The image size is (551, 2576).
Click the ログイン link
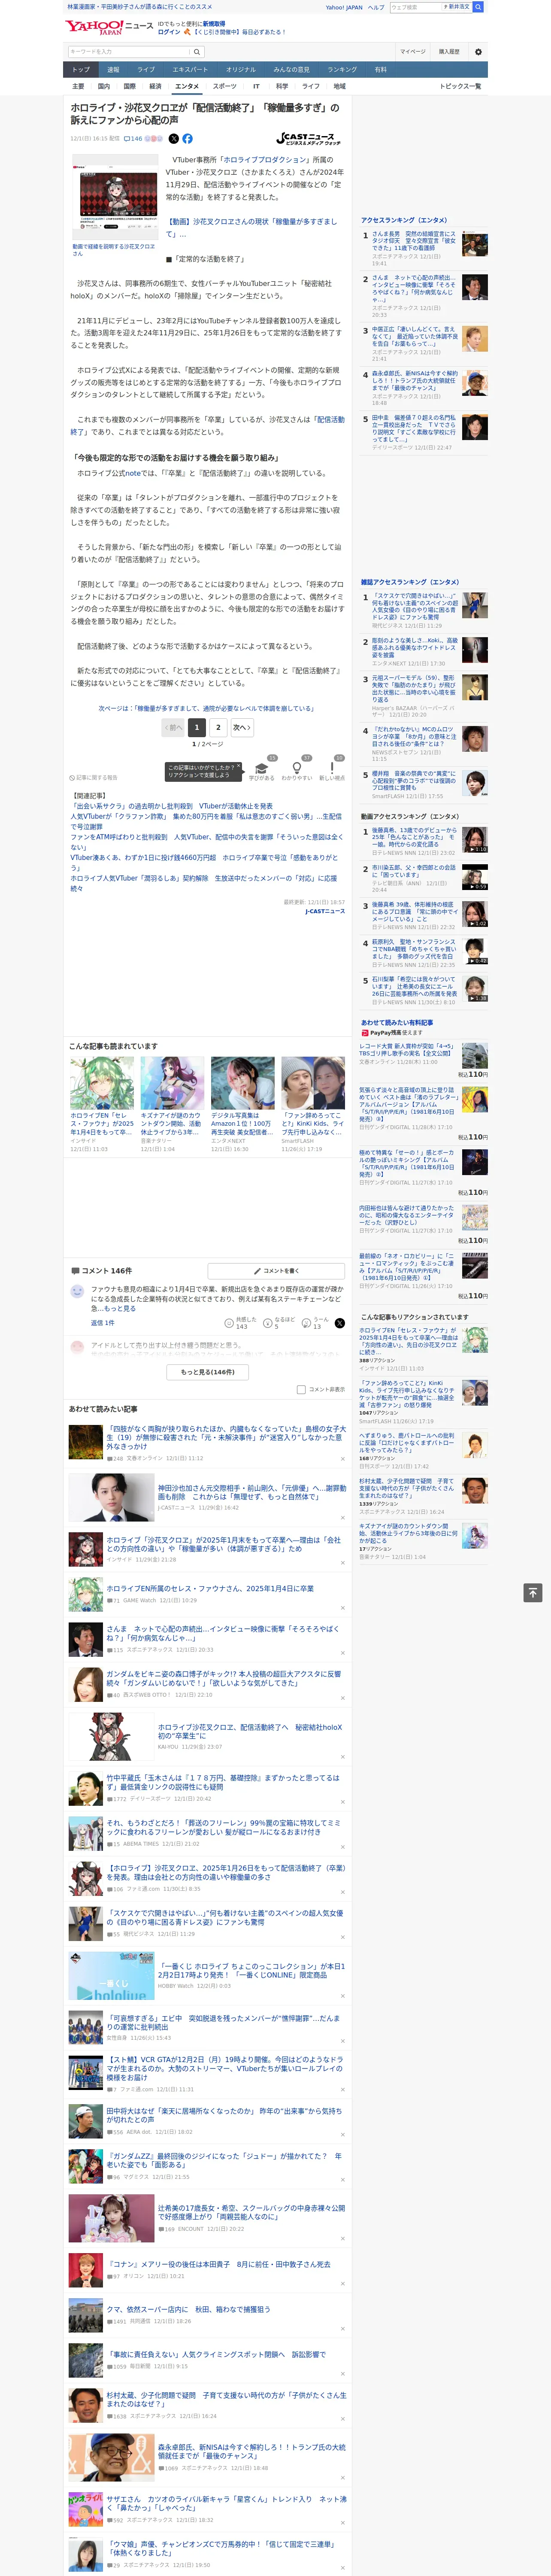[169, 32]
